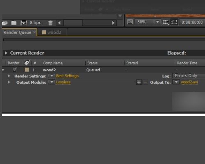Viewport: 205px width, 164px height.
Task: Click the 0:00:00:00 current time display
Action: pos(192,22)
